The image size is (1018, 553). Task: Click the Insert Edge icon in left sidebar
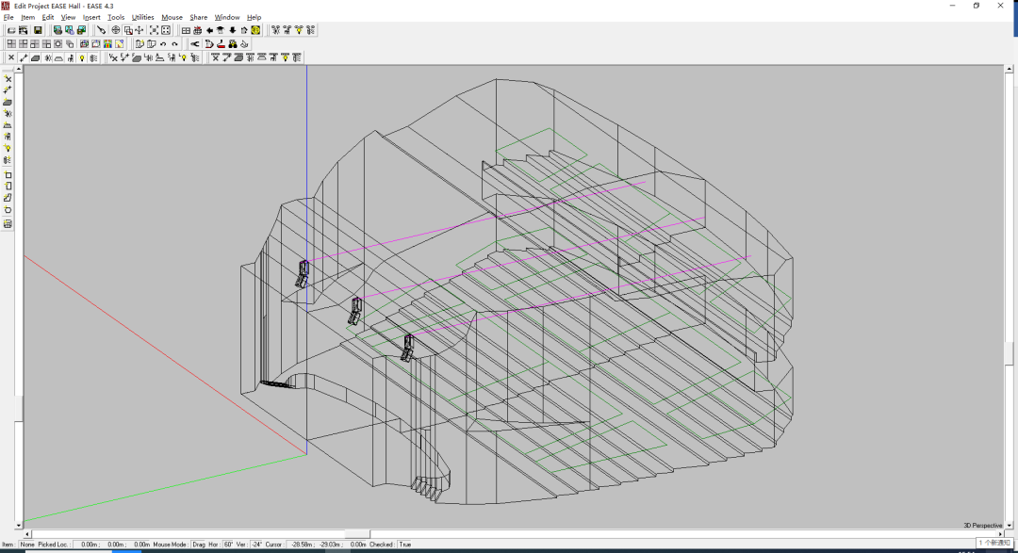(8, 90)
